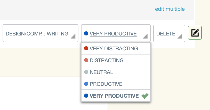
Task: Click the light blue dot beside Productive
Action: (x=86, y=84)
